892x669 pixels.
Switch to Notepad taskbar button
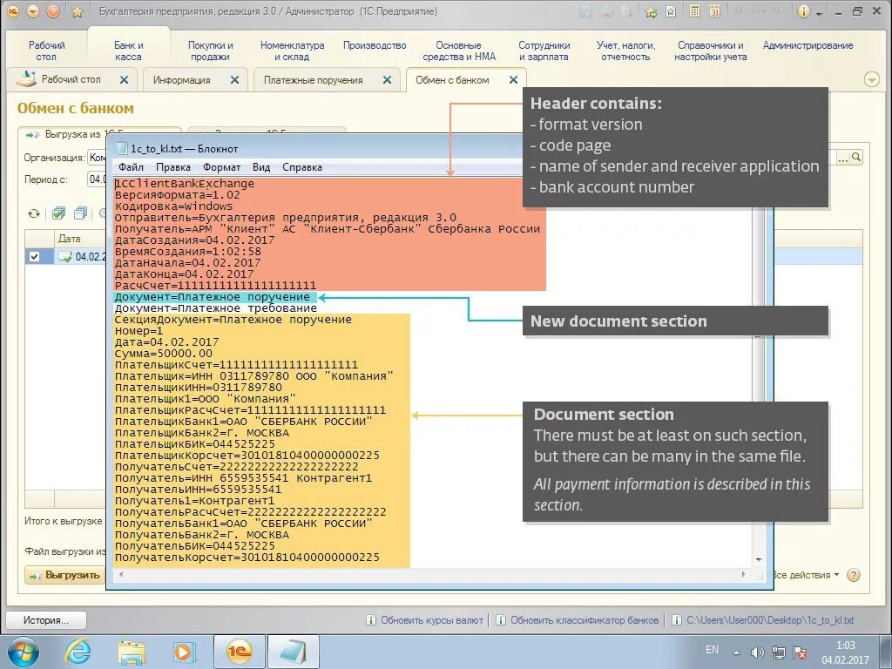coord(293,652)
